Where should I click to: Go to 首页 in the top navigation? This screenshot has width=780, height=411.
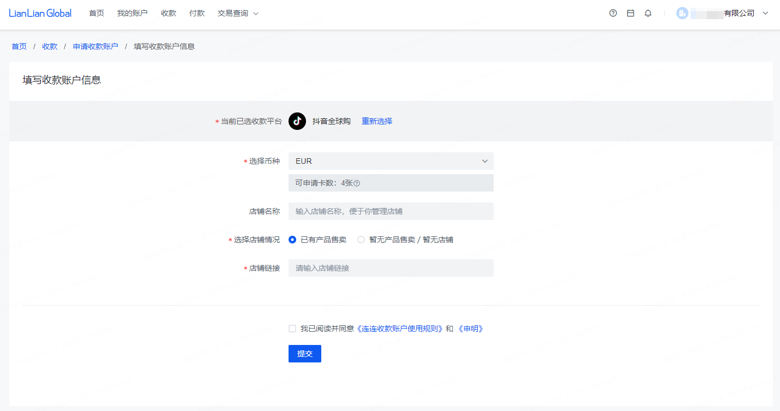pyautogui.click(x=97, y=13)
